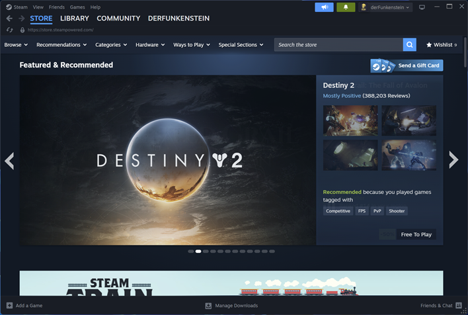This screenshot has width=468, height=315.
Task: View the top-right Destiny 2 screenshot thumbnail
Action: (x=409, y=120)
